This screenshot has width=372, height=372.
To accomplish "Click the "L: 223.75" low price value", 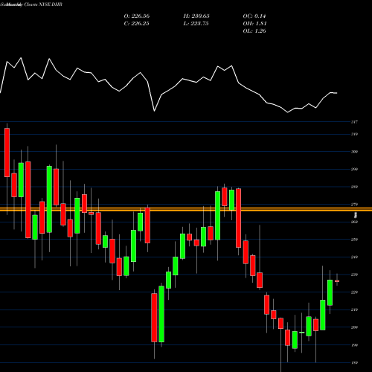I will point(196,24).
